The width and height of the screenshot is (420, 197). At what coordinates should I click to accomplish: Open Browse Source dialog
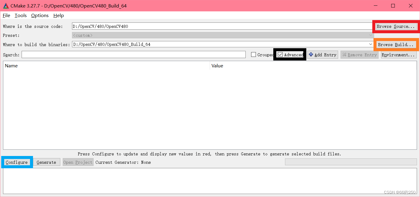pyautogui.click(x=396, y=26)
